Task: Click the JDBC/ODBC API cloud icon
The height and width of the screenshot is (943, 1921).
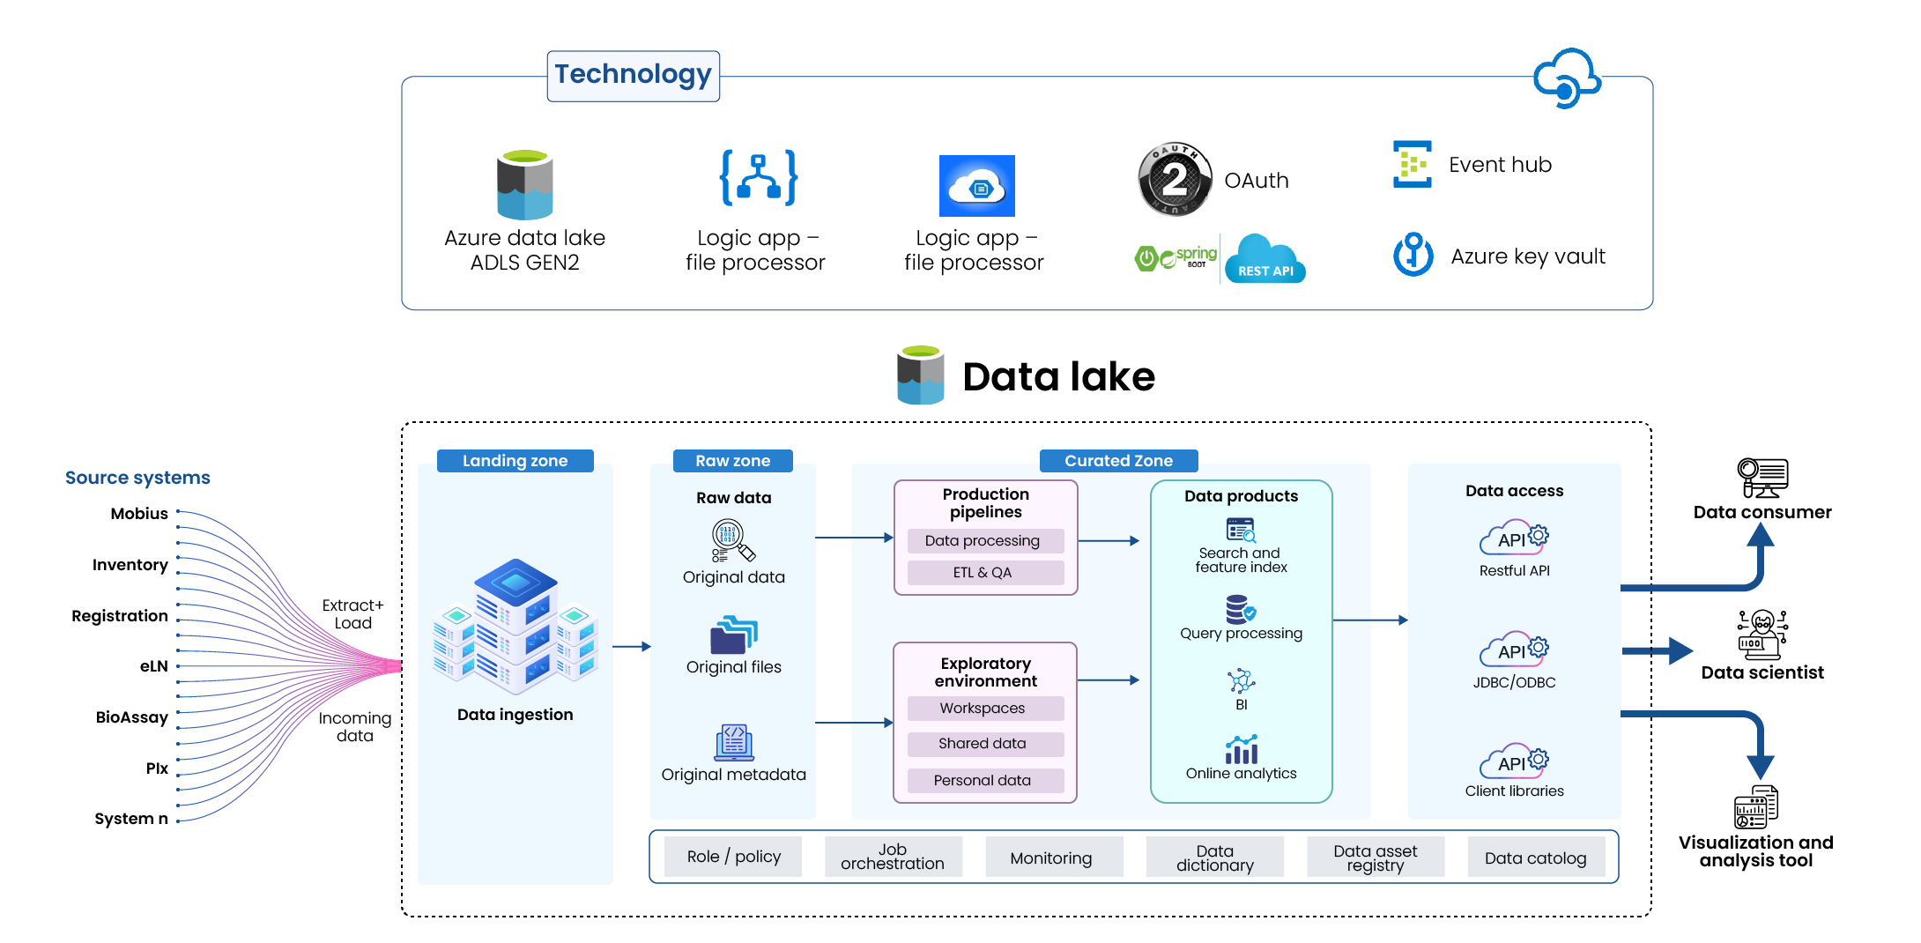Action: (1514, 650)
